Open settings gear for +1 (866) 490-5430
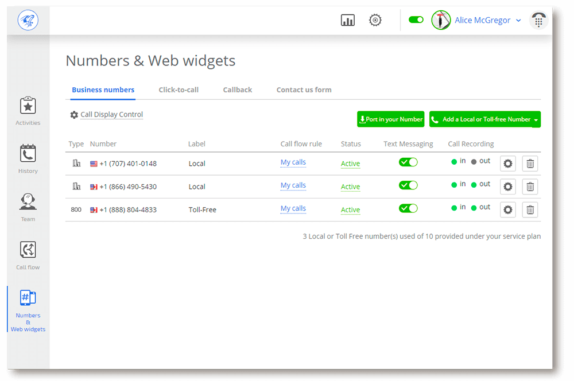 tap(508, 186)
